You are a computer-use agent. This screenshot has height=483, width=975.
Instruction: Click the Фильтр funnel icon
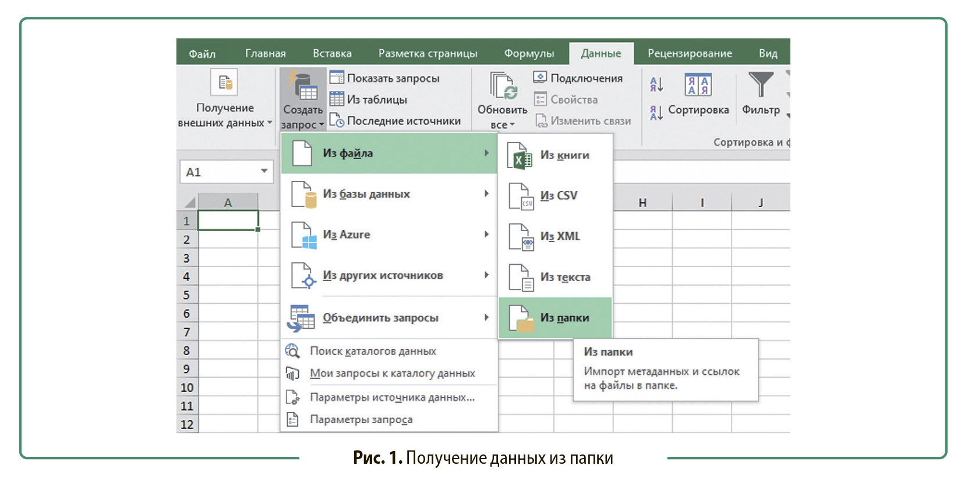click(761, 86)
